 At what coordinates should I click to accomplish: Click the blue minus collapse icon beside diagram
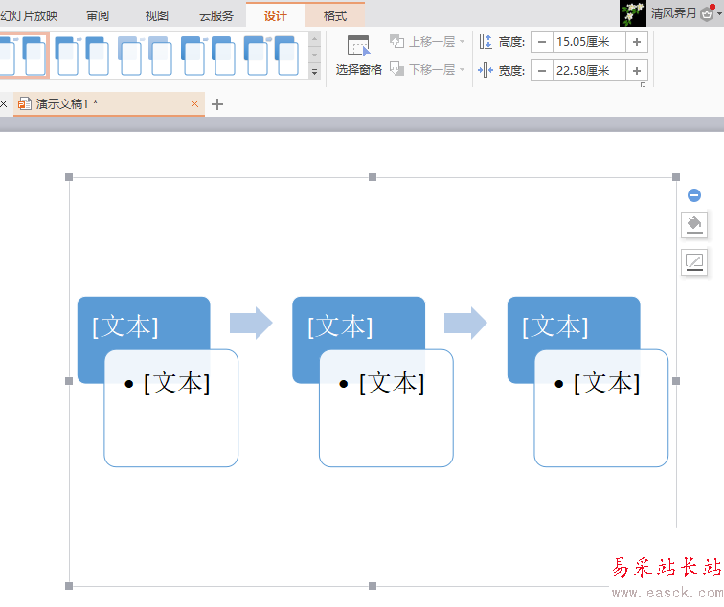click(x=694, y=195)
